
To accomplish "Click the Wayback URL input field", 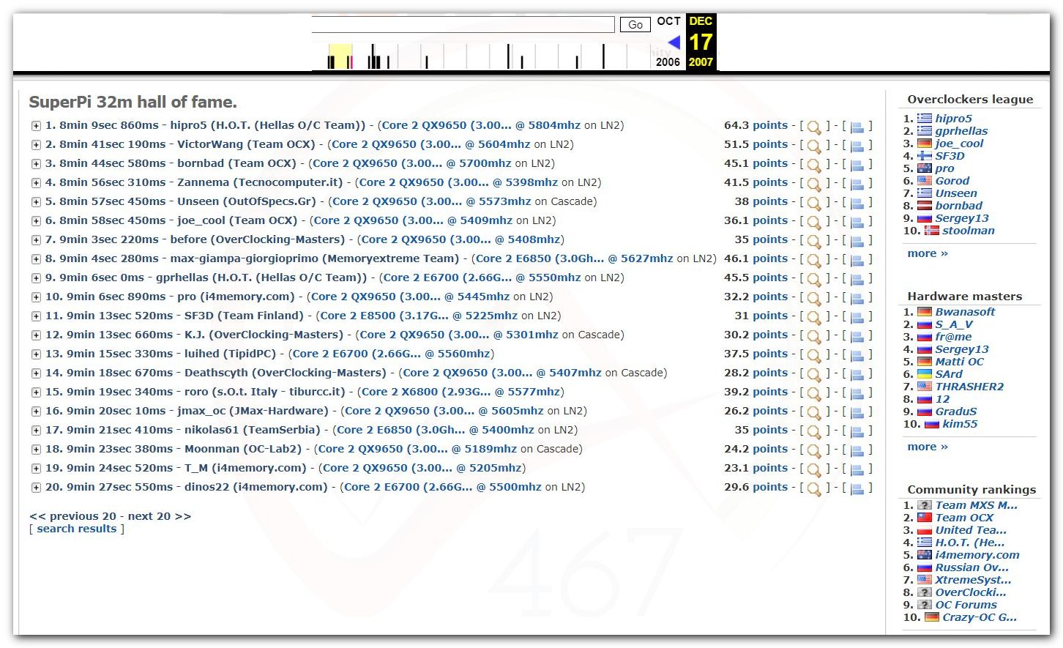I will tap(463, 24).
